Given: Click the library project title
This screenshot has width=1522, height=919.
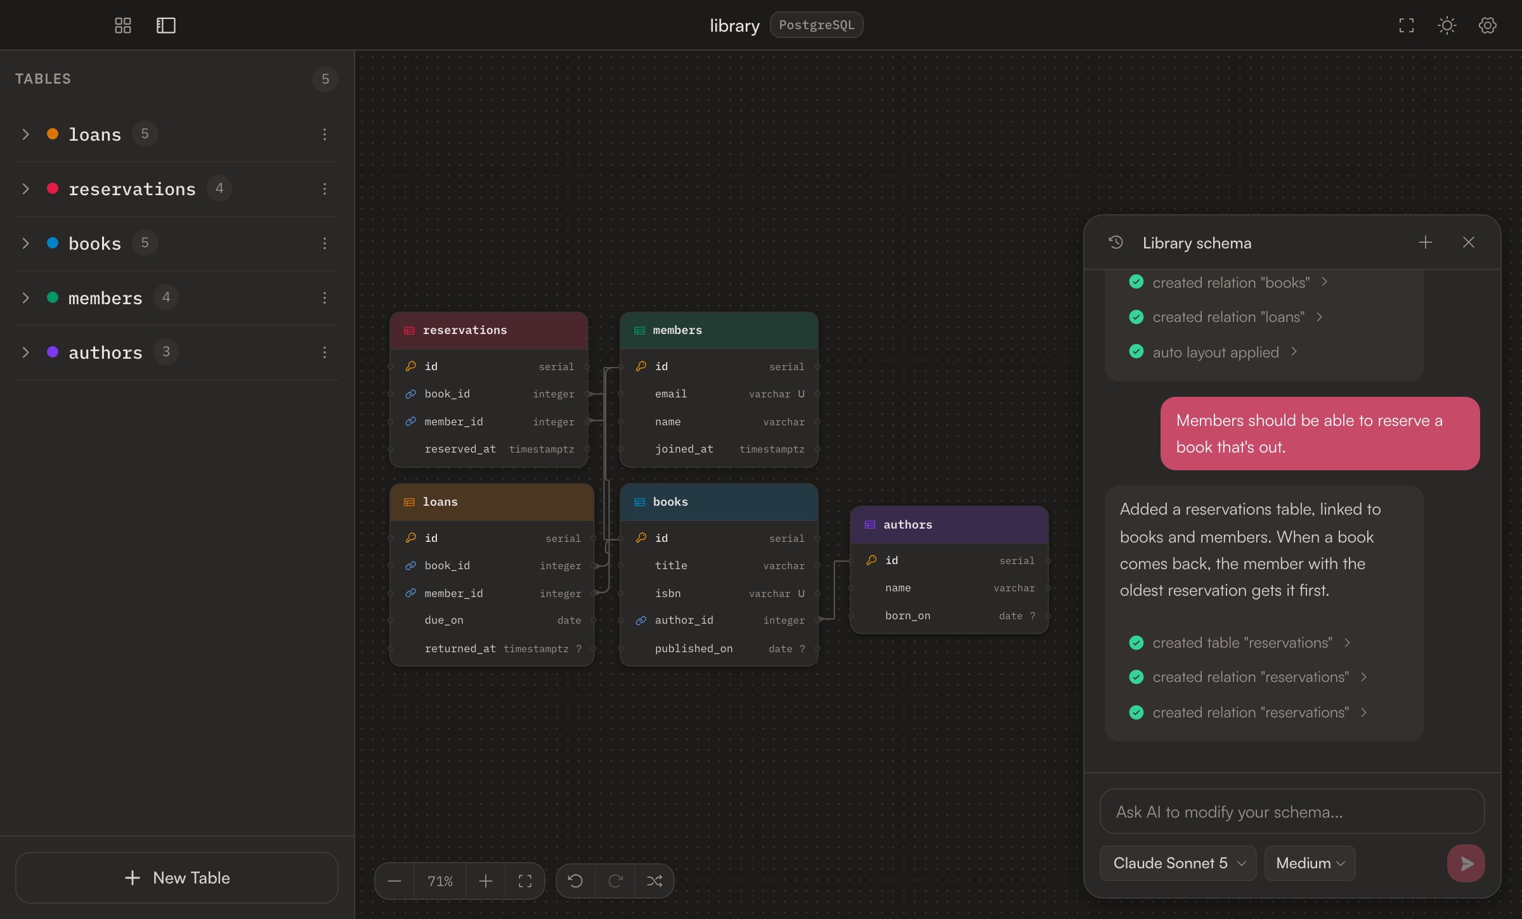Looking at the screenshot, I should pyautogui.click(x=734, y=25).
